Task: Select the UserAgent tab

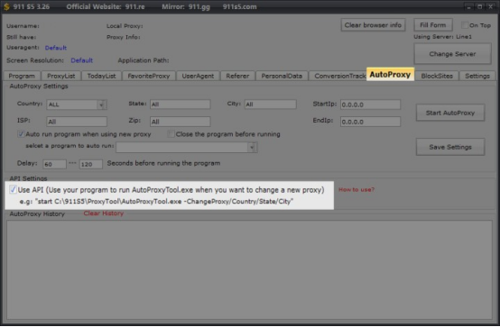Action: (x=198, y=76)
